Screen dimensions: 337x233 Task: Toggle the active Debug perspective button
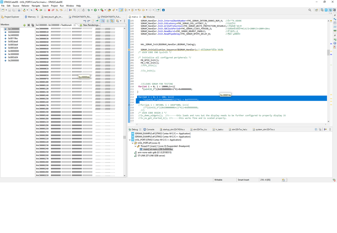tap(330, 10)
